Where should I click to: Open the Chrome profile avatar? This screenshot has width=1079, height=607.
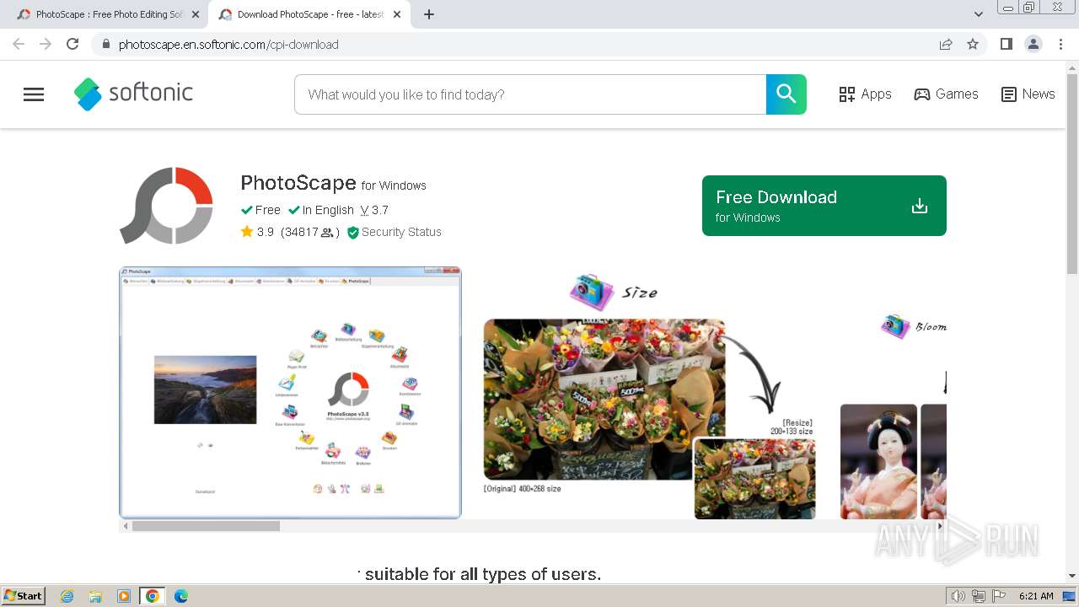tap(1033, 44)
